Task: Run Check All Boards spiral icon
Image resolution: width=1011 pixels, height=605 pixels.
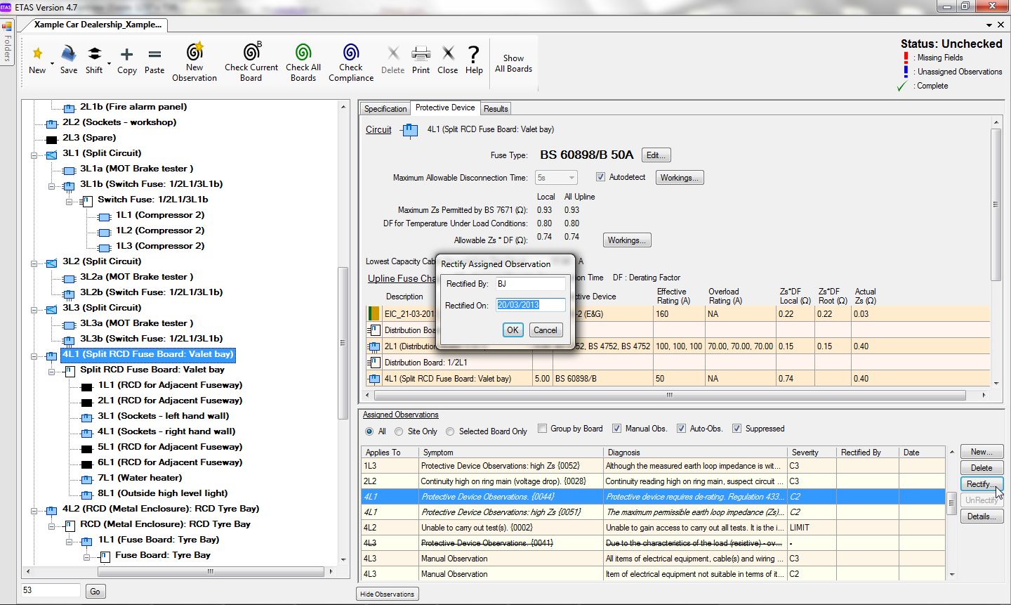Action: click(303, 51)
